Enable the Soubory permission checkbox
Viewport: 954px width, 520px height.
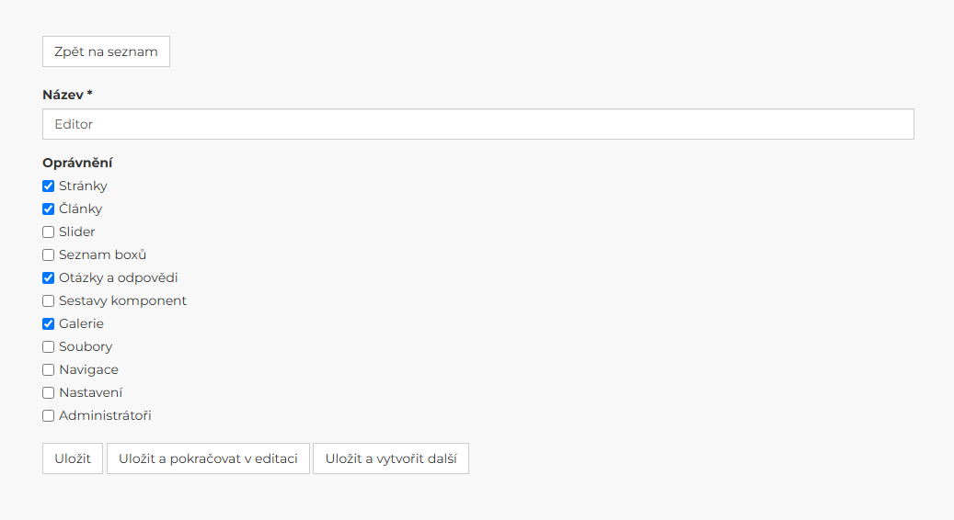[48, 347]
